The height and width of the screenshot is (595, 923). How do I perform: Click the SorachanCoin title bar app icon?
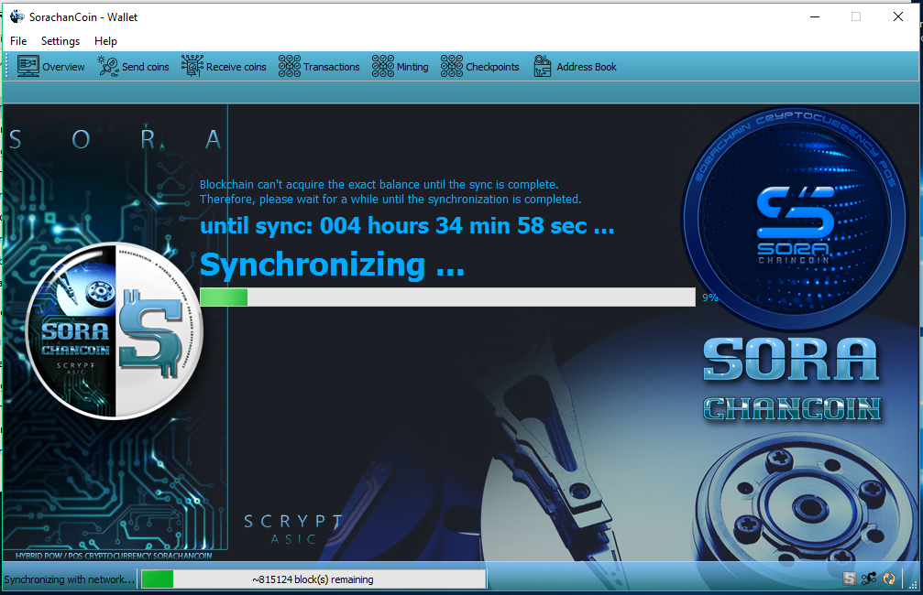pos(17,16)
